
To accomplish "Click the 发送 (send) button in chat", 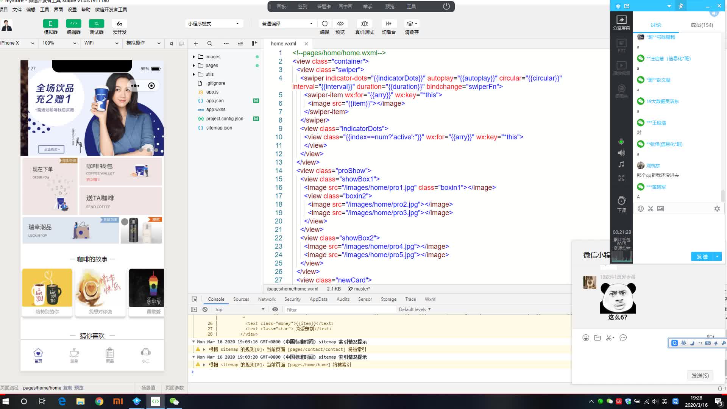I will 702,257.
